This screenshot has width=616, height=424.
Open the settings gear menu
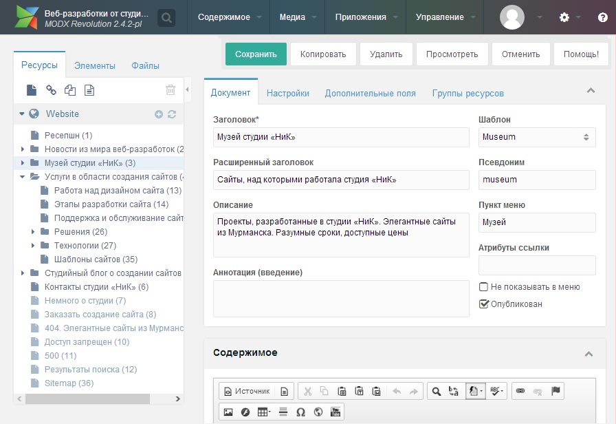pos(564,17)
